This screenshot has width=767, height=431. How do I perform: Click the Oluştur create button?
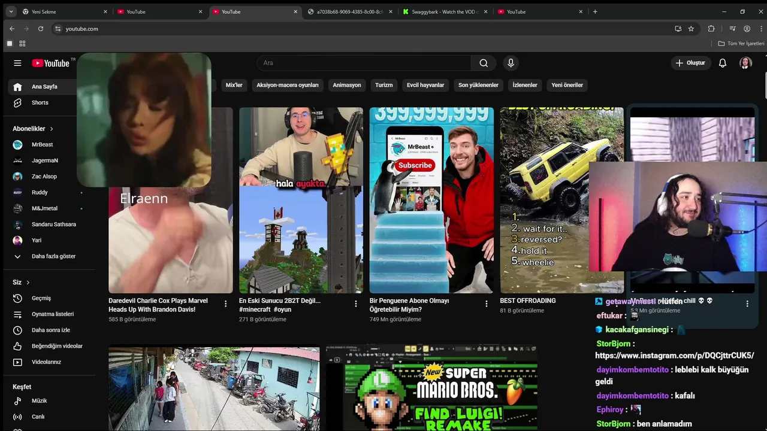point(690,63)
